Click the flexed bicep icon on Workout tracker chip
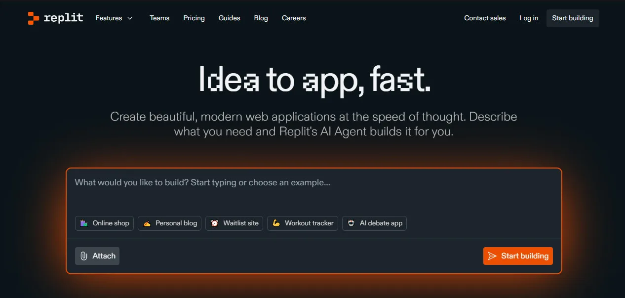Screen dimensions: 625x298 tap(276, 223)
